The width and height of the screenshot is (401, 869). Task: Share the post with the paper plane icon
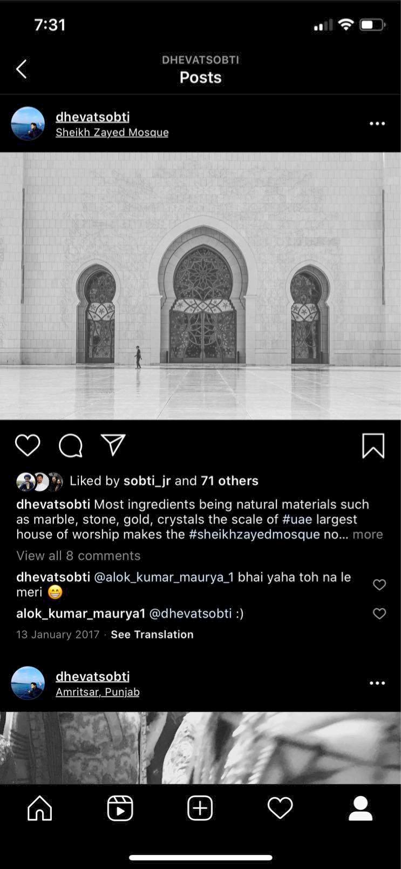click(113, 445)
